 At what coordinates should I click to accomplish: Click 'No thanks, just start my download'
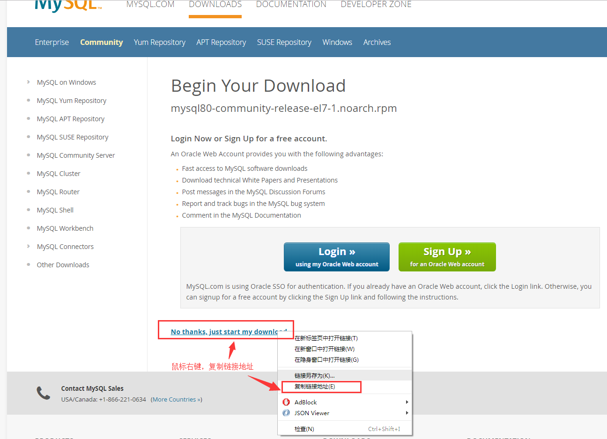229,332
